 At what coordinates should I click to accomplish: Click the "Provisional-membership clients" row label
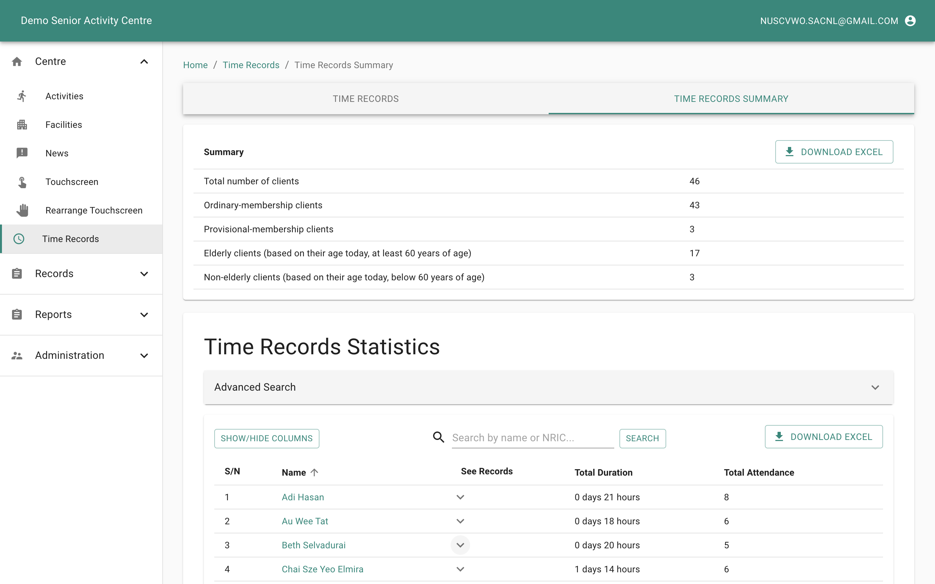pos(268,229)
